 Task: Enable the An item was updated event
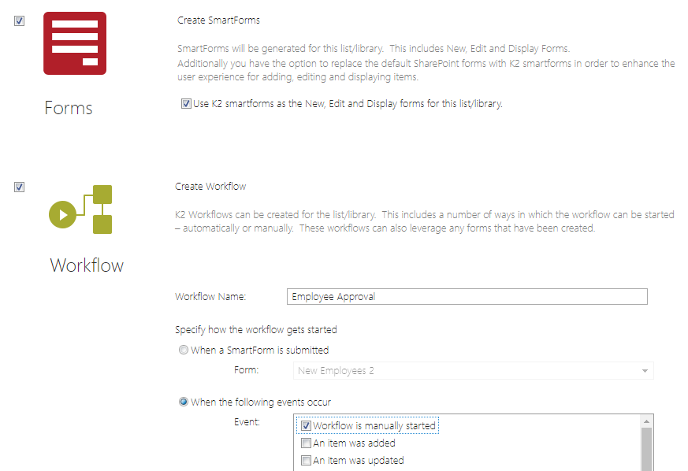click(x=307, y=461)
